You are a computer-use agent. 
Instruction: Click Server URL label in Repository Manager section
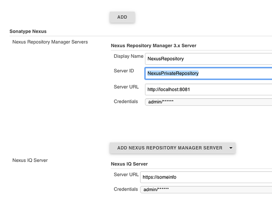pos(126,87)
